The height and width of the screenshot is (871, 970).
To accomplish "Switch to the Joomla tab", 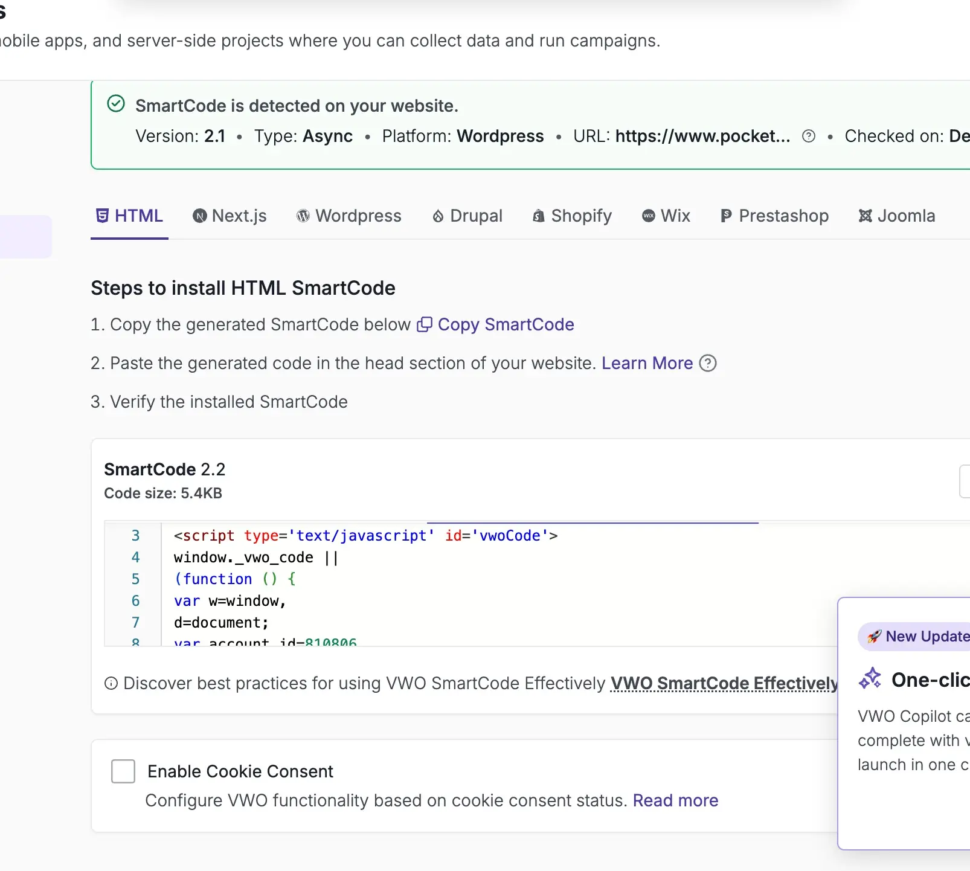I will 897,216.
